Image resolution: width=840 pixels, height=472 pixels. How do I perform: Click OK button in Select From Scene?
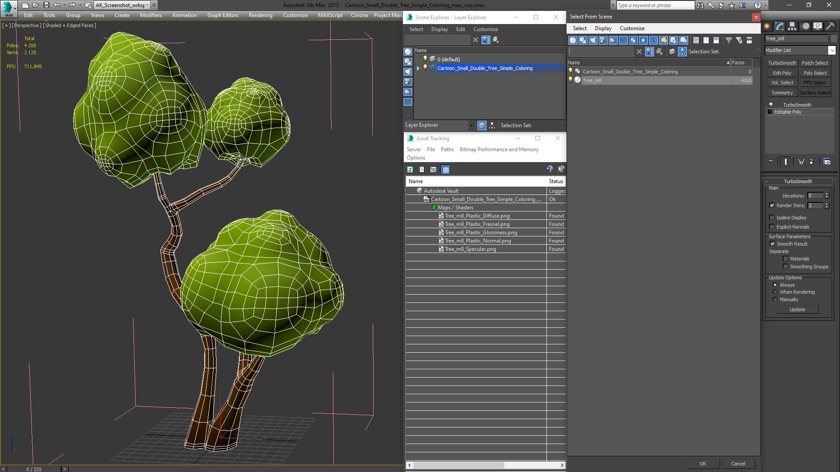tap(703, 464)
